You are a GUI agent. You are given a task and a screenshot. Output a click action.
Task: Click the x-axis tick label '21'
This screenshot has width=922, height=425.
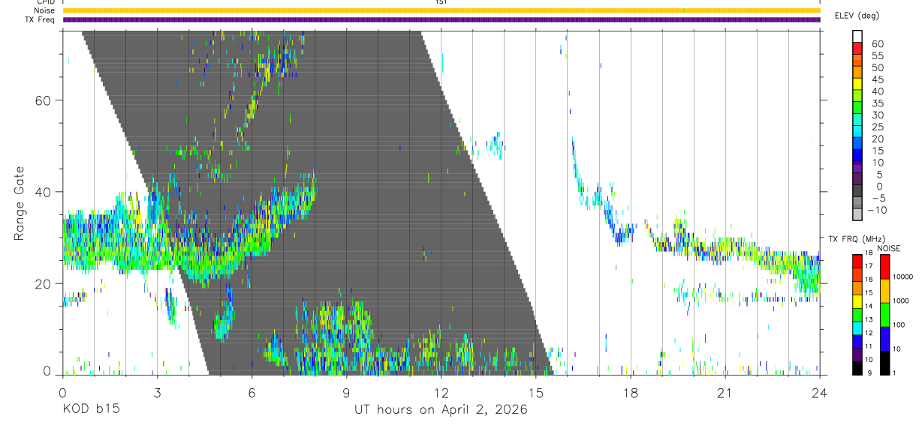(725, 393)
